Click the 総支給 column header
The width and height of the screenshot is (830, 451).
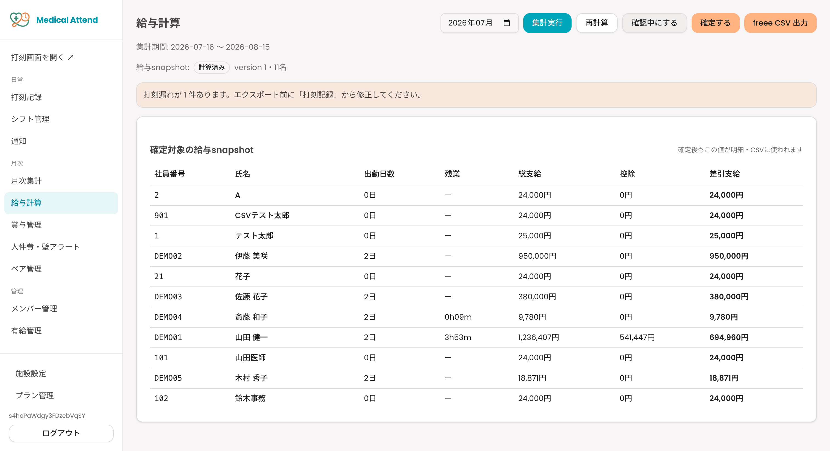coord(530,174)
